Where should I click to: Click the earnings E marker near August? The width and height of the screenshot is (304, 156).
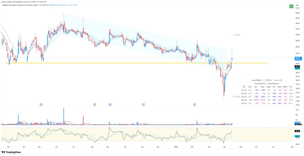(x=94, y=104)
